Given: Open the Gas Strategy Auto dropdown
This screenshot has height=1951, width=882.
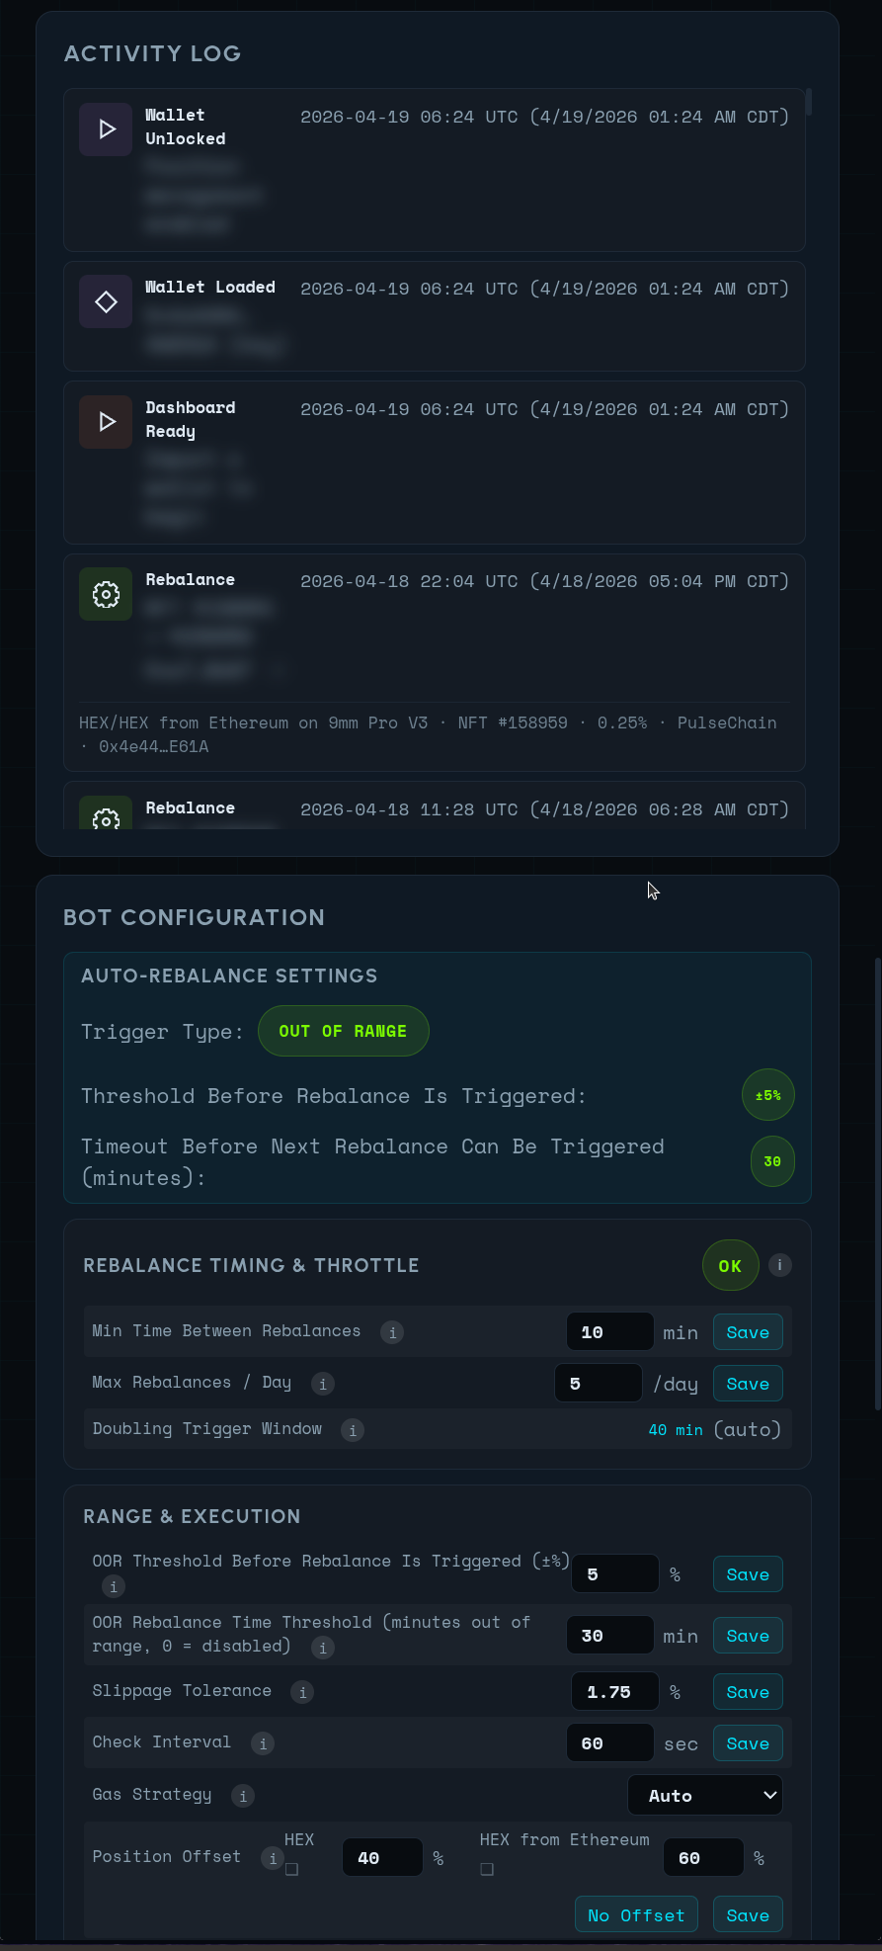Looking at the screenshot, I should coord(704,1795).
